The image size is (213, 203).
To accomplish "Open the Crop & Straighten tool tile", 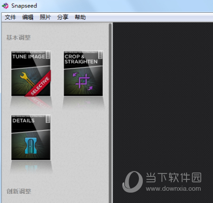I will 83,73.
